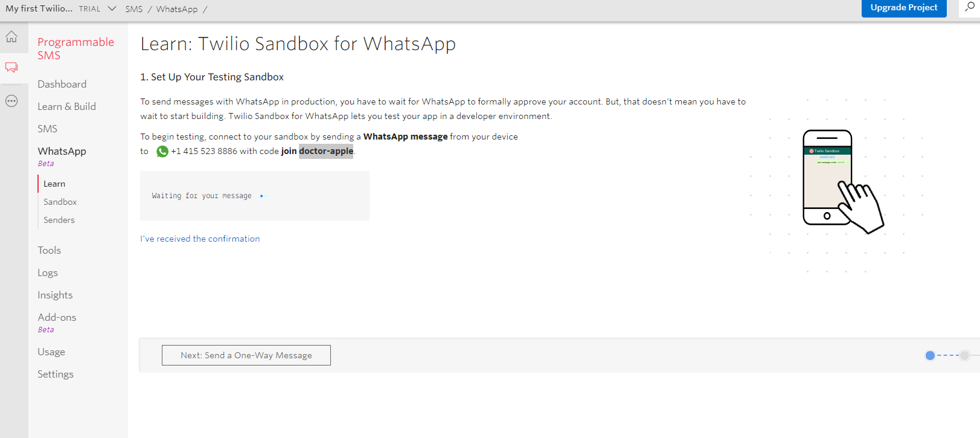Open the Senders sub-item
The image size is (980, 438).
[x=59, y=220]
